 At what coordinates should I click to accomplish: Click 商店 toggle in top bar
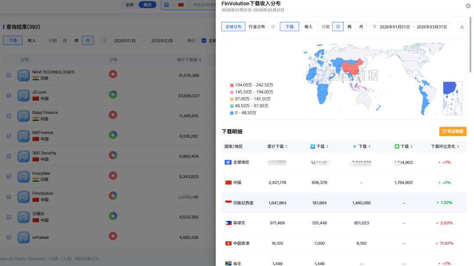click(x=147, y=4)
